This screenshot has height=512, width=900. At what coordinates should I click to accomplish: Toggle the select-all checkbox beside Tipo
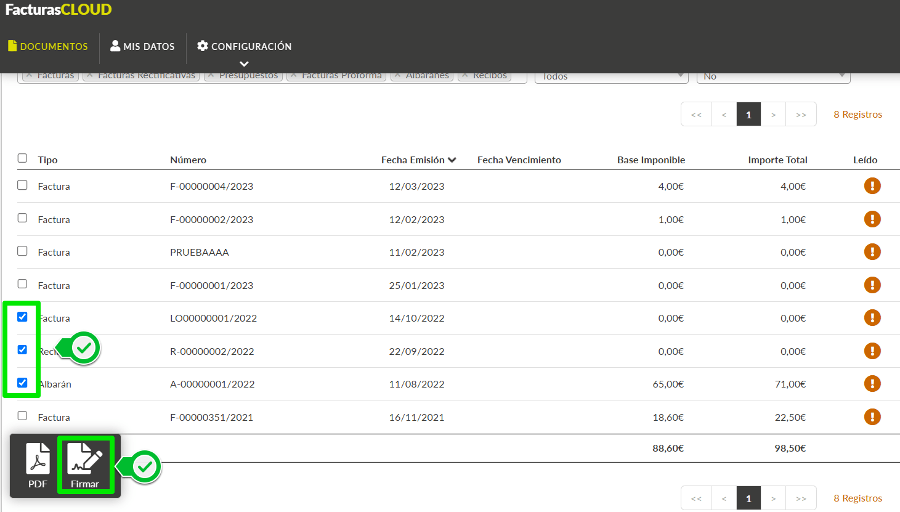(22, 158)
